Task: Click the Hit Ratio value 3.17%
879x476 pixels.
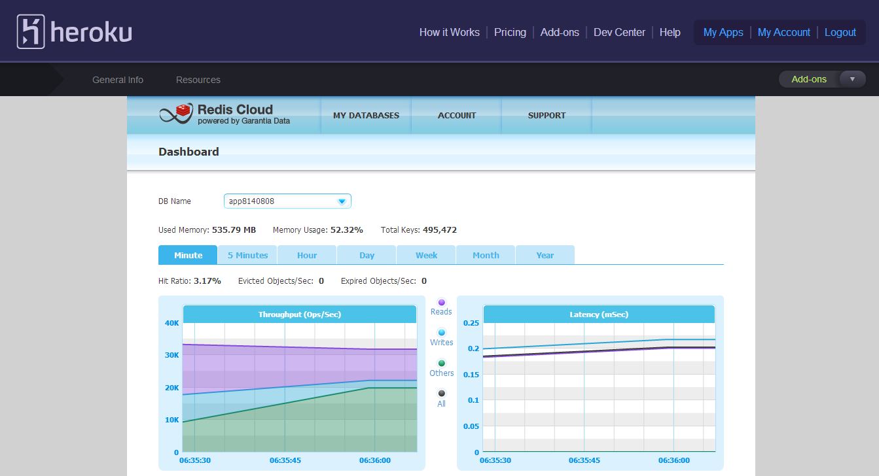Action: (207, 281)
